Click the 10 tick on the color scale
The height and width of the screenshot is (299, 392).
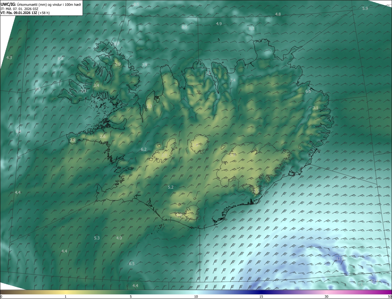[196, 297]
